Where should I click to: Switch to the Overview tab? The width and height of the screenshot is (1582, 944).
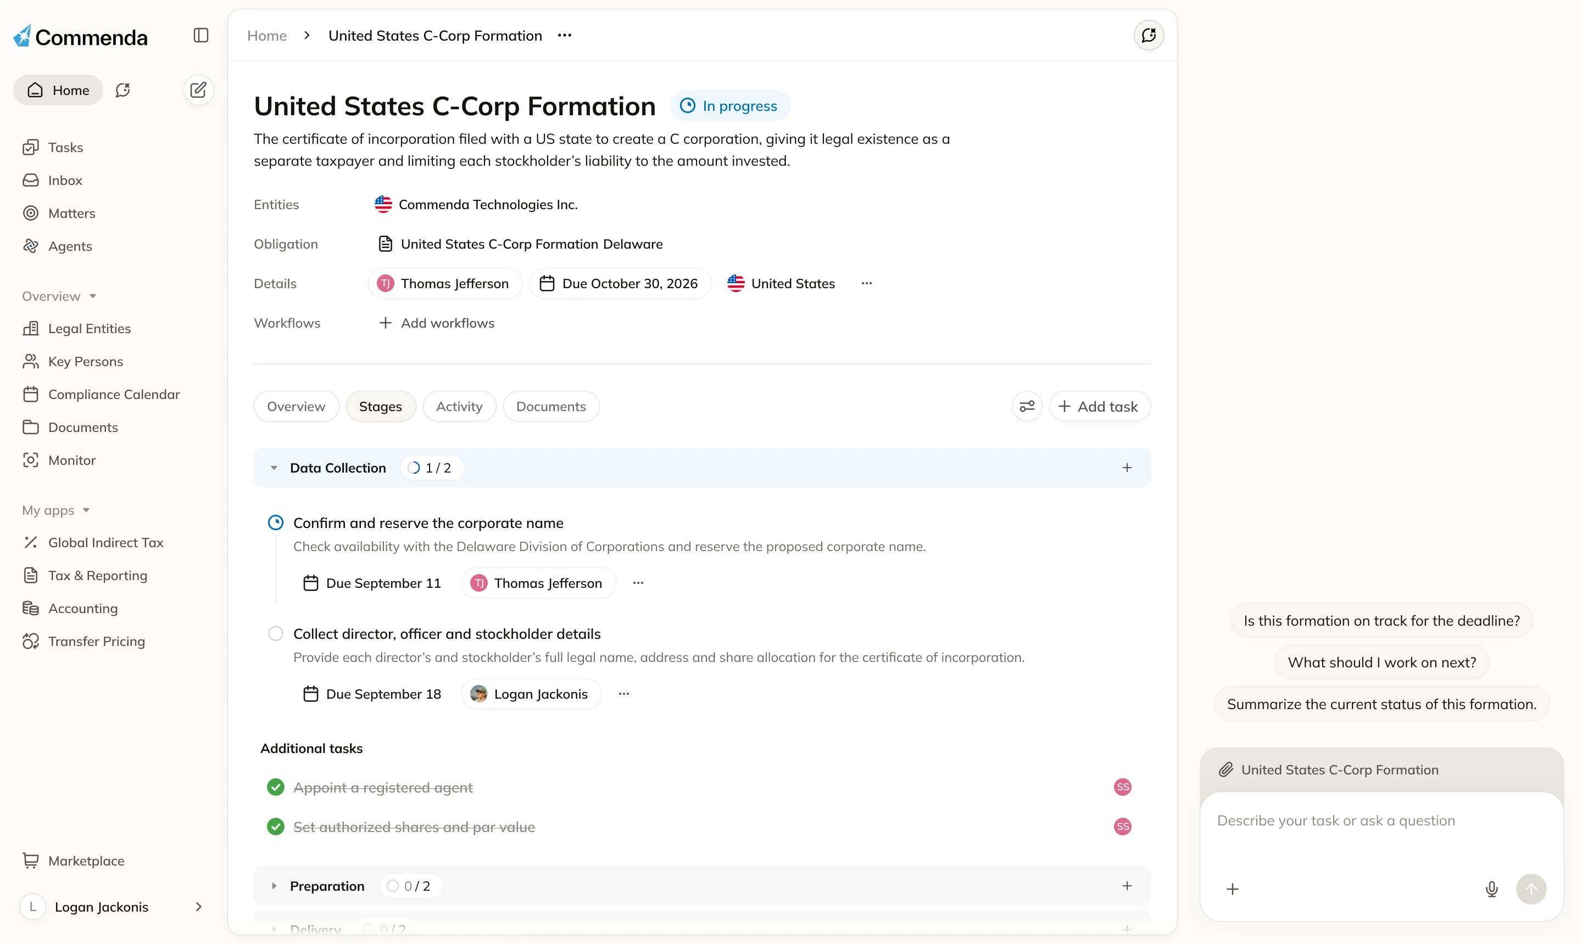click(296, 407)
